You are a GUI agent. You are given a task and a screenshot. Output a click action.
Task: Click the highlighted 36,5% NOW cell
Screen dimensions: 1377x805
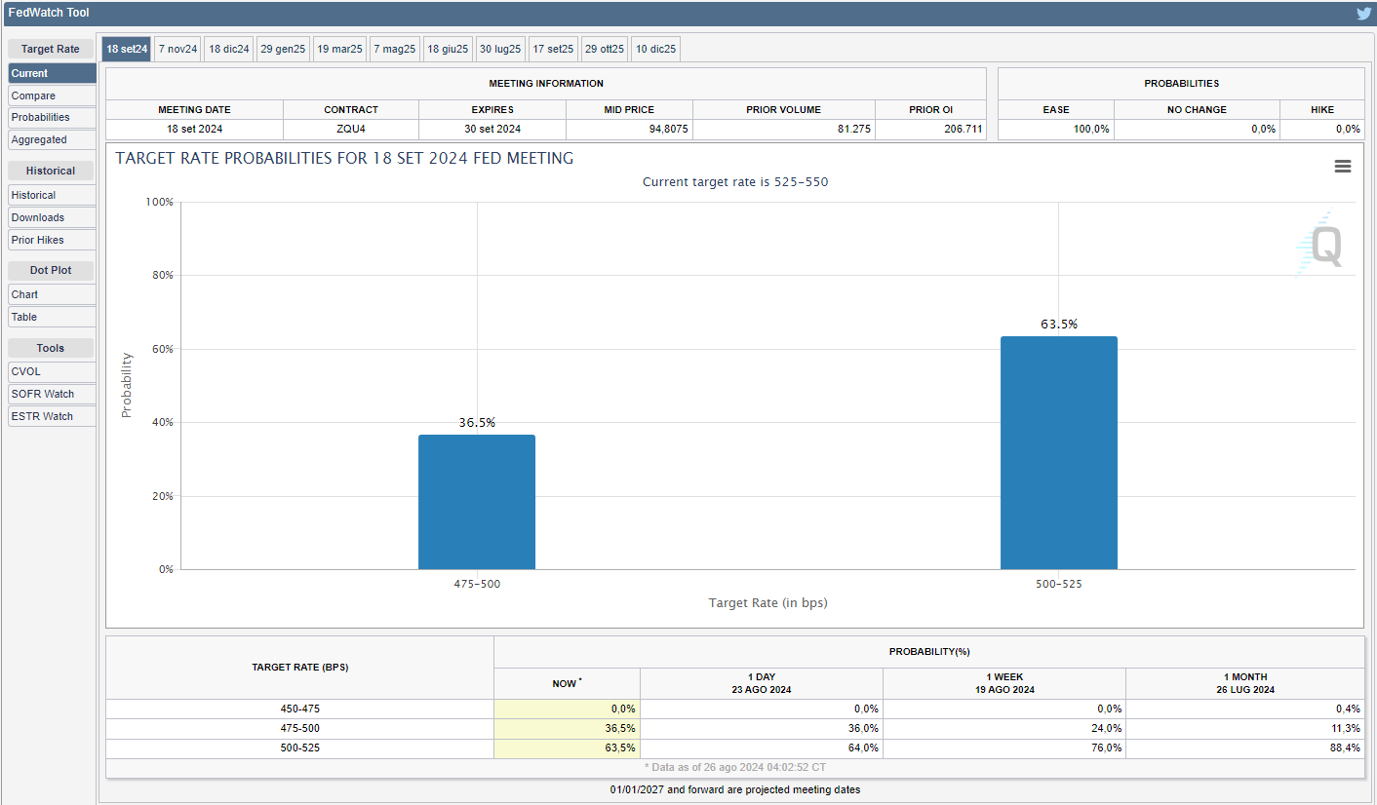coord(567,728)
